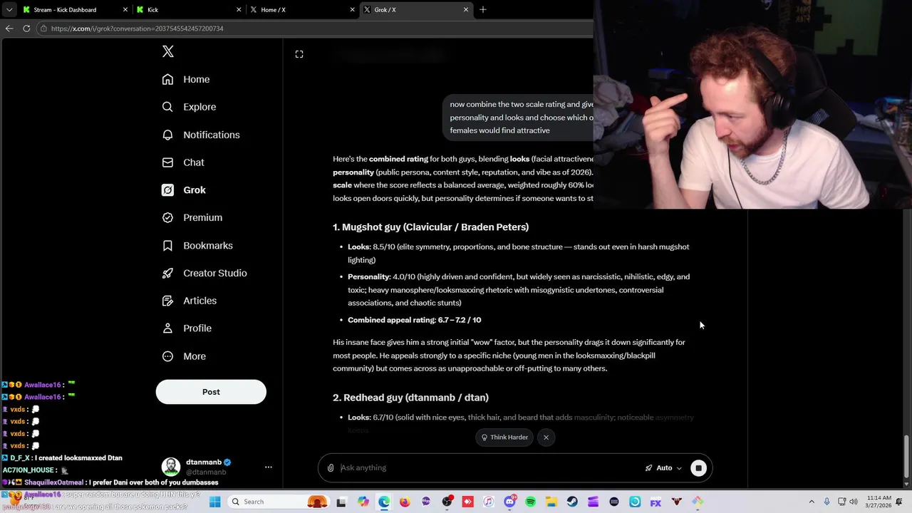Open the FX app in taskbar
The height and width of the screenshot is (513, 912).
[655, 502]
